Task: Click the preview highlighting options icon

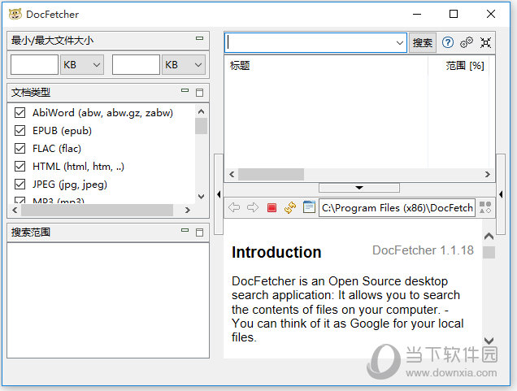Action: (x=485, y=207)
